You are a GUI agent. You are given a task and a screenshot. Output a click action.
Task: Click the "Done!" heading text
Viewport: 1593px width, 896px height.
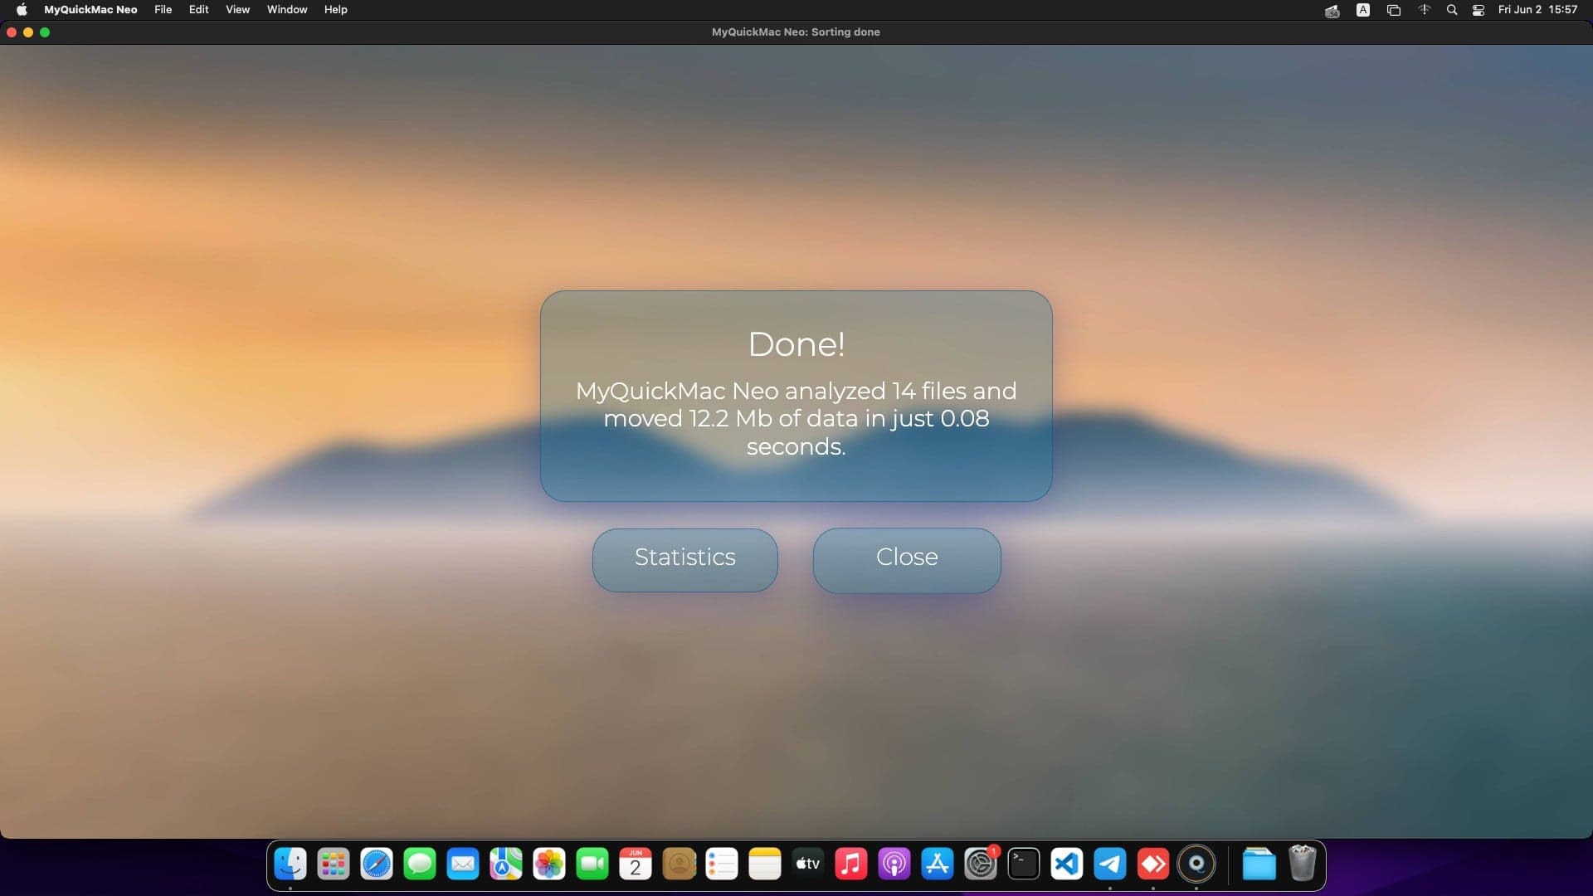pyautogui.click(x=796, y=344)
